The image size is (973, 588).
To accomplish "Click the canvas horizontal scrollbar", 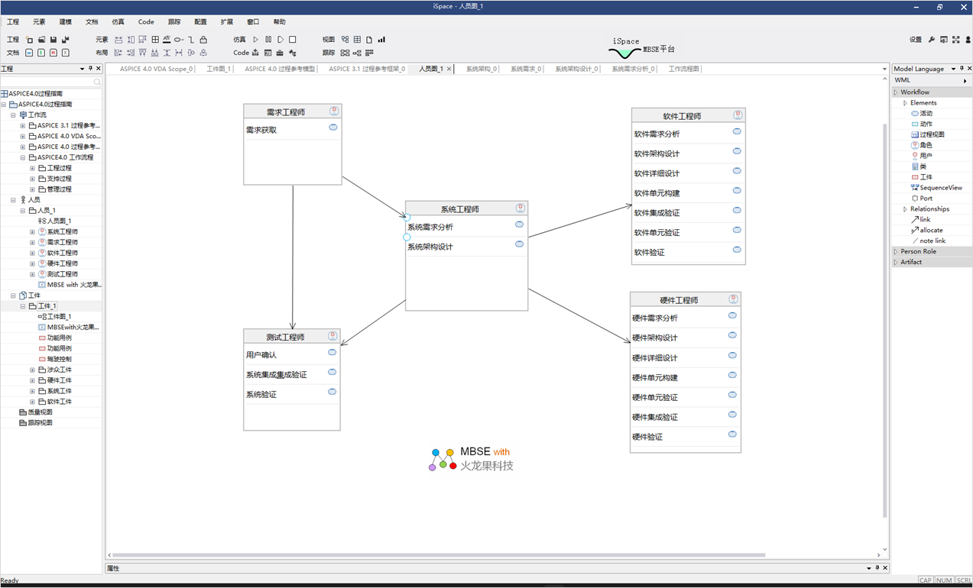I will 439,555.
